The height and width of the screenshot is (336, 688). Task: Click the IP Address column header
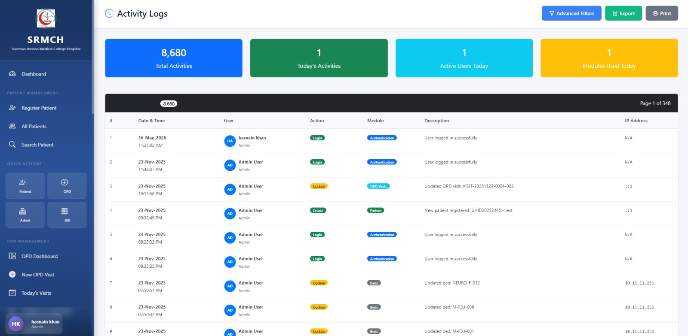[x=636, y=121]
